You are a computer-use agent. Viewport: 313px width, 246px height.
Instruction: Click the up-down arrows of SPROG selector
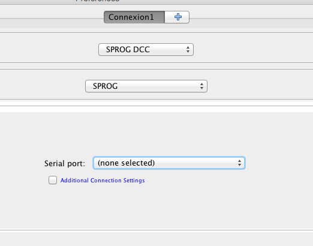coord(201,86)
